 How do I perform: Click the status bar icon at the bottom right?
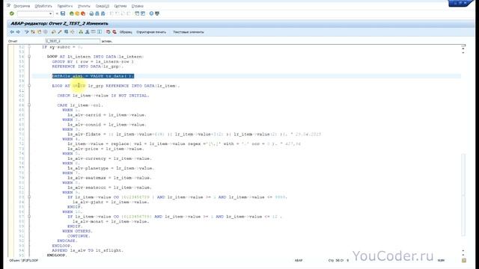pos(464,260)
